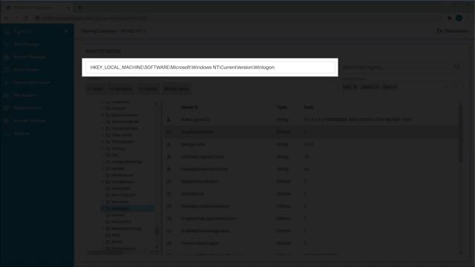The height and width of the screenshot is (267, 475).
Task: Click the string icon beside AutoLogonSID
Action: [x=168, y=120]
